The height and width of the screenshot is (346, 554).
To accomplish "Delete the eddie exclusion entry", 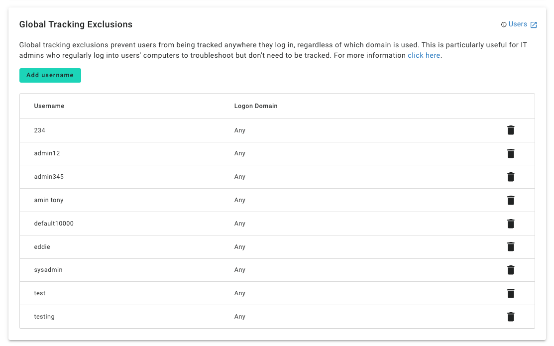I will pos(511,246).
